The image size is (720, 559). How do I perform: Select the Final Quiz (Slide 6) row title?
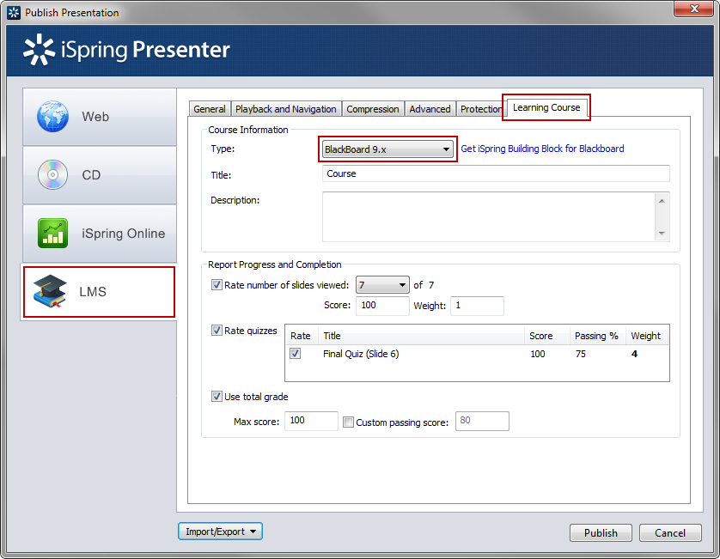361,354
